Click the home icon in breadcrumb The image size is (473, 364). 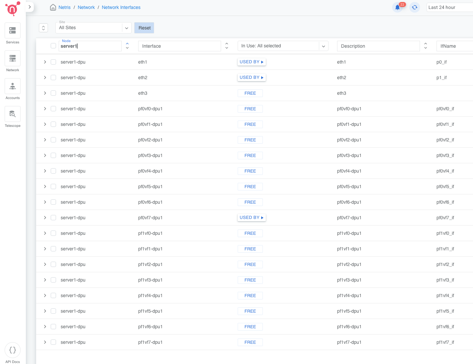pos(53,7)
